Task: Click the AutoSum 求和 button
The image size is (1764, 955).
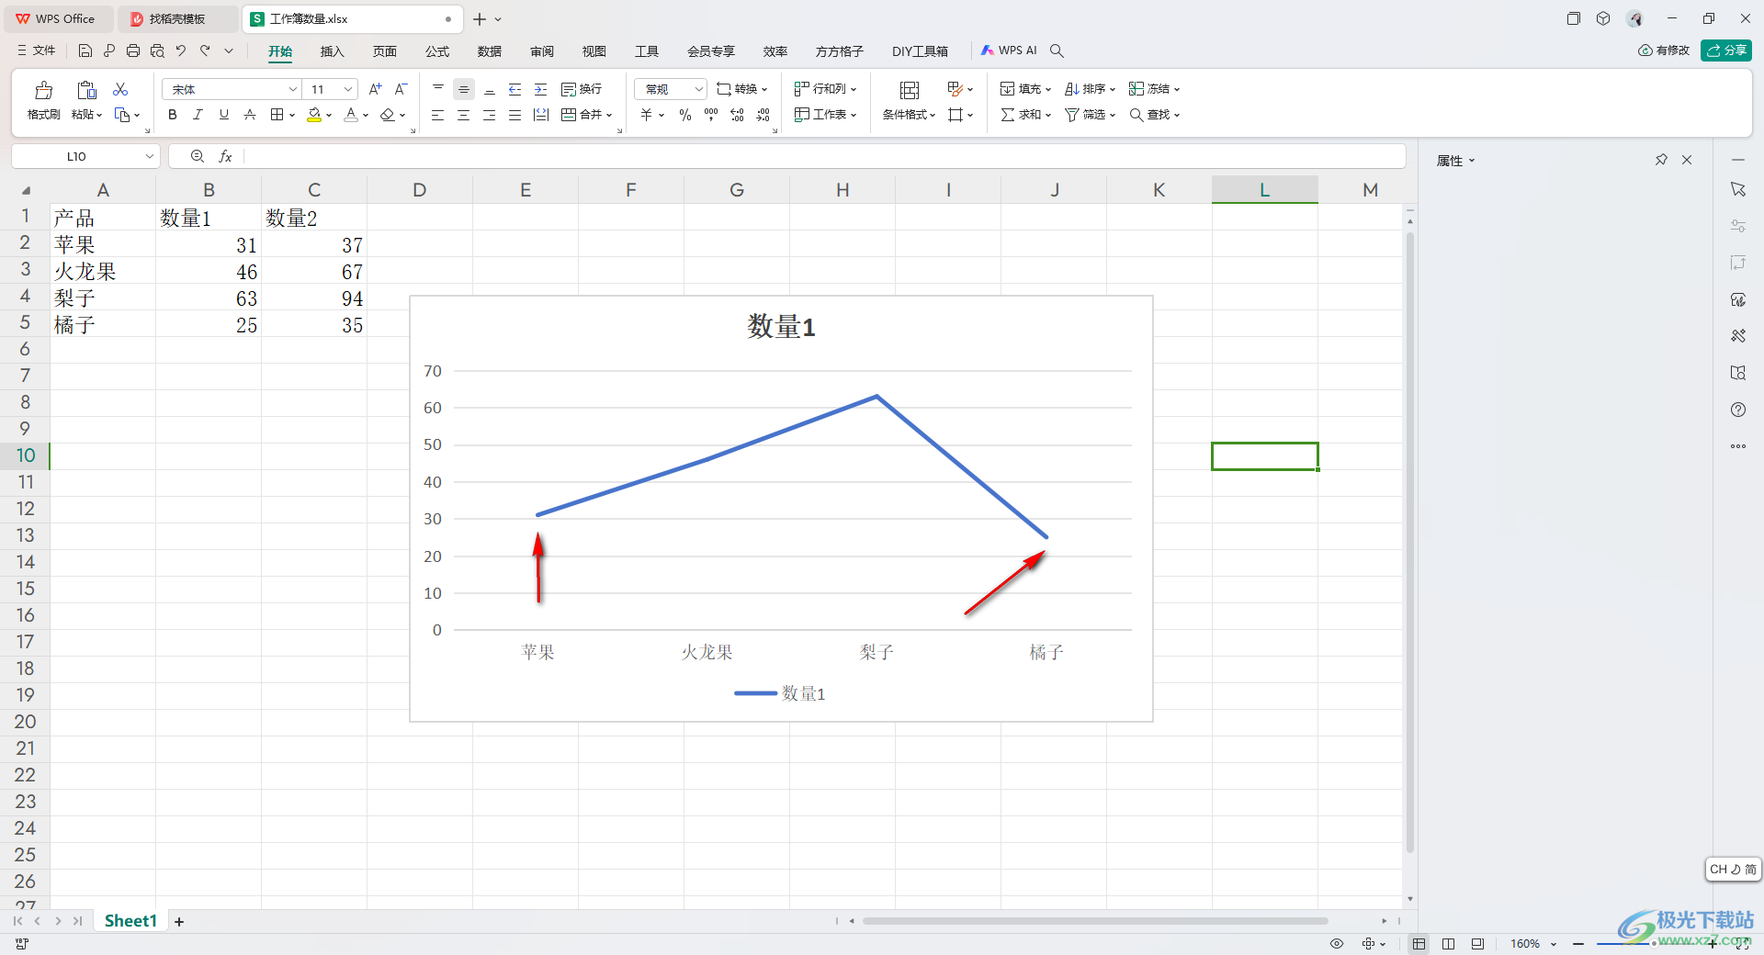Action: tap(1025, 115)
